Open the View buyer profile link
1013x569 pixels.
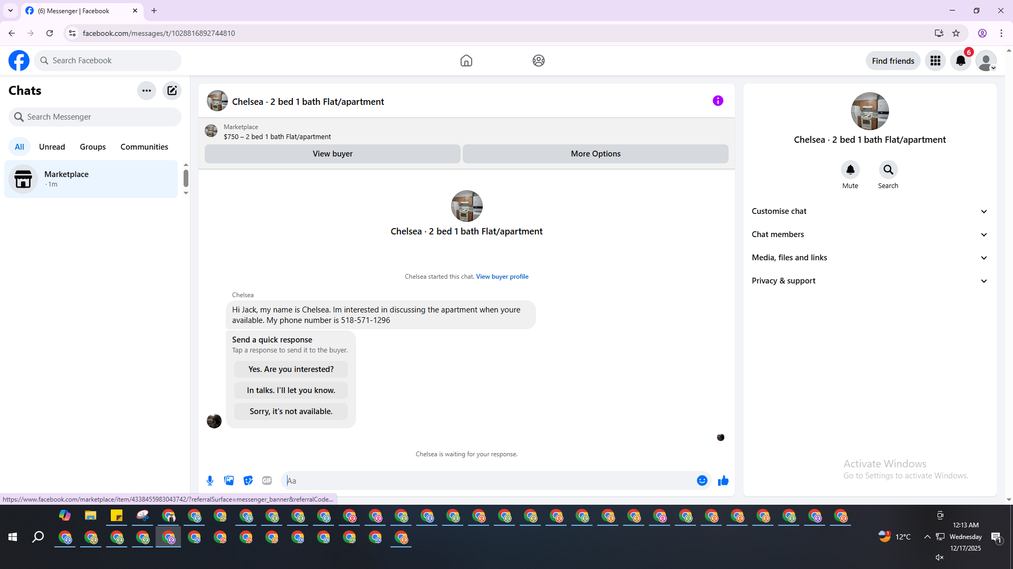[502, 277]
